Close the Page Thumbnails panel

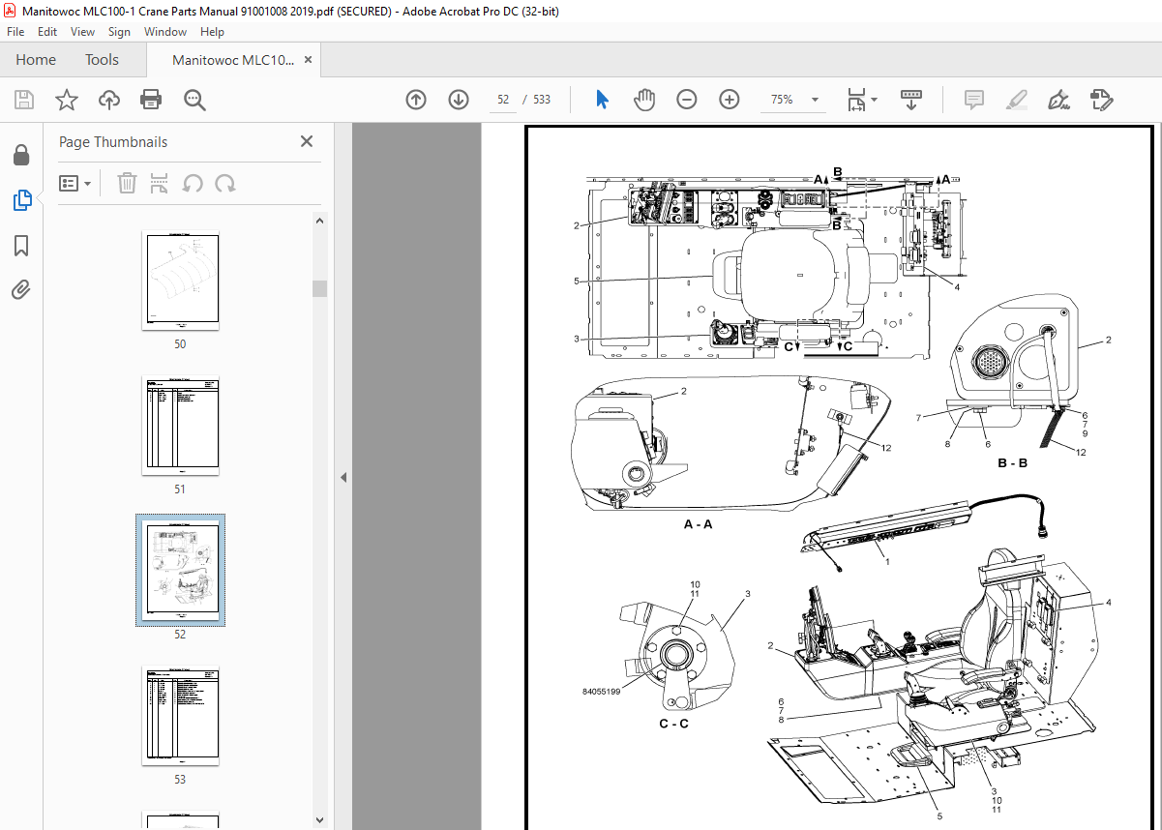point(307,141)
